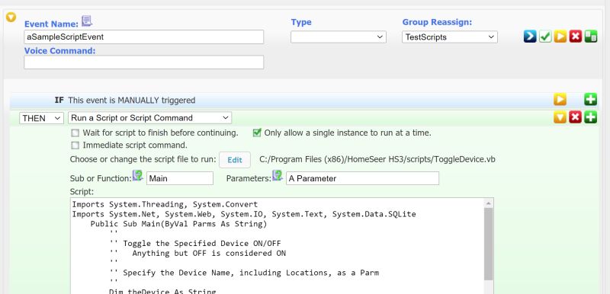
Task: Add an action with THEN row plus icon
Action: pyautogui.click(x=590, y=117)
